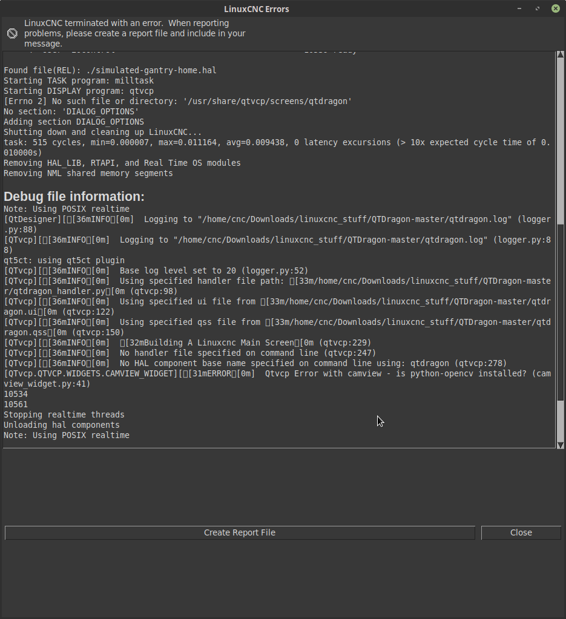Viewport: 566px width, 619px height.
Task: Click the 'Stopping realtime threads' line
Action: 64,414
